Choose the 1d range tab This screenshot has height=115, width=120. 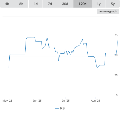pos(36,4)
